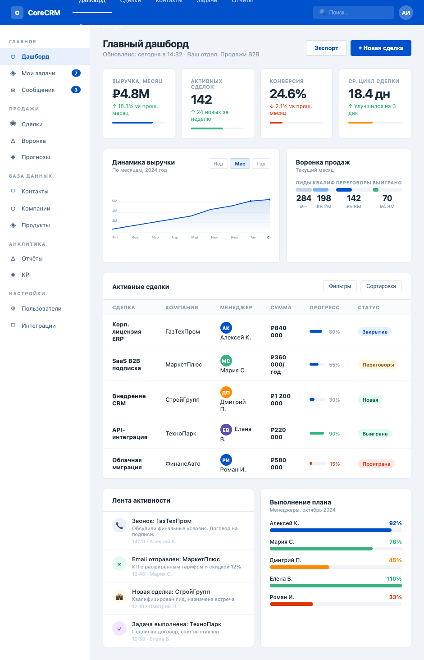Click the Новая status badge
Image resolution: width=424 pixels, height=660 pixels.
pyautogui.click(x=370, y=400)
